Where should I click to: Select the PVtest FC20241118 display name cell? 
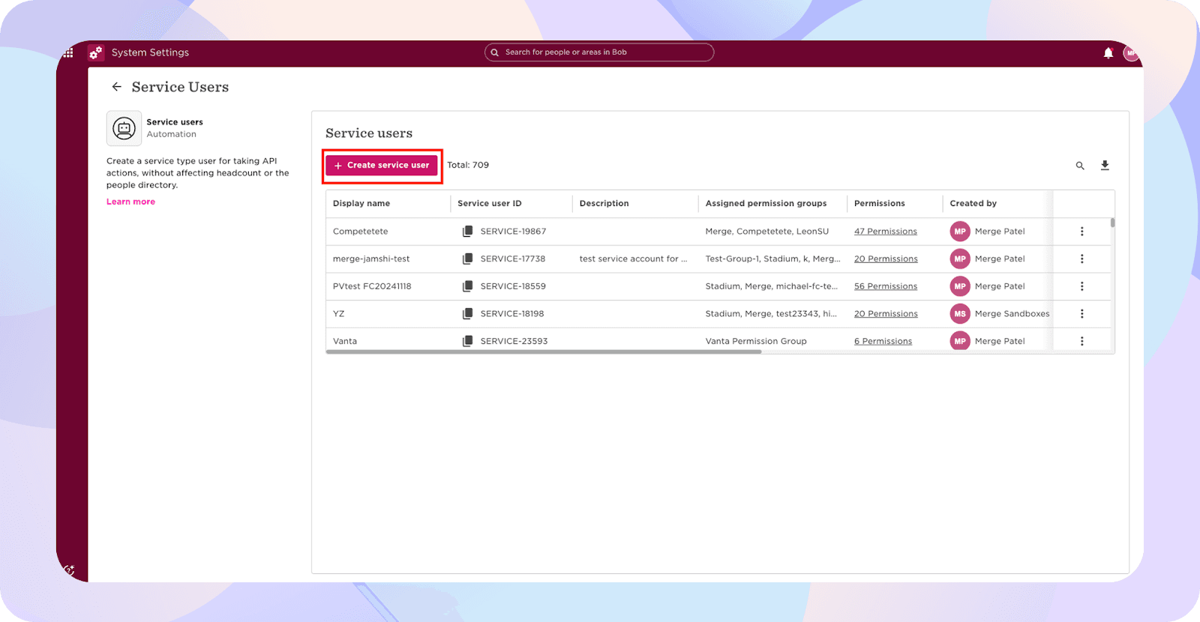point(372,286)
